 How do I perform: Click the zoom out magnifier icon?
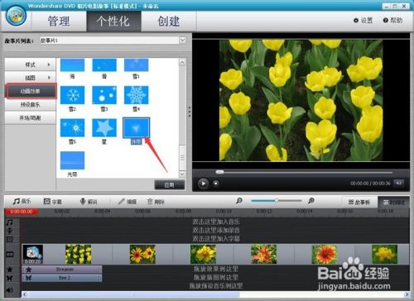(239, 201)
